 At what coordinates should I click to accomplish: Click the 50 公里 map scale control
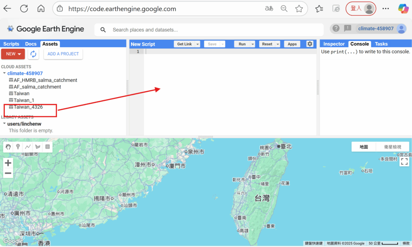[x=383, y=243]
